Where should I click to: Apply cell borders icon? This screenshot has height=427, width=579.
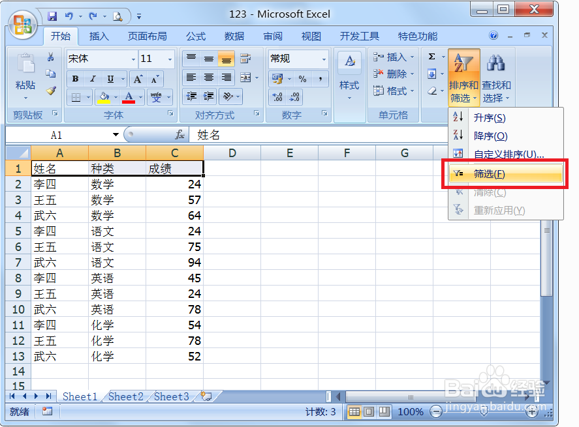coord(76,97)
